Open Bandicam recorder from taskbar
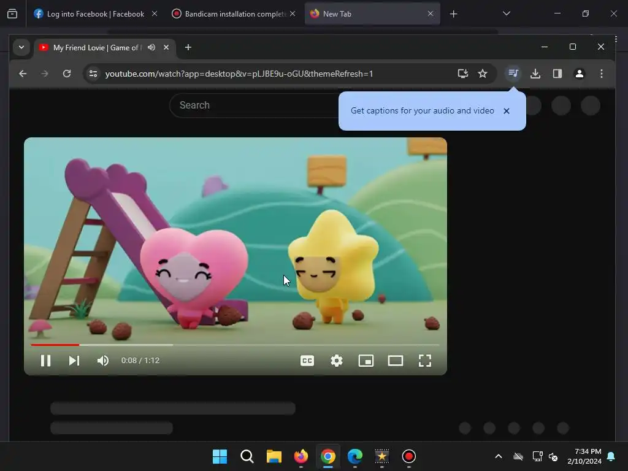The height and width of the screenshot is (471, 628). coord(409,456)
